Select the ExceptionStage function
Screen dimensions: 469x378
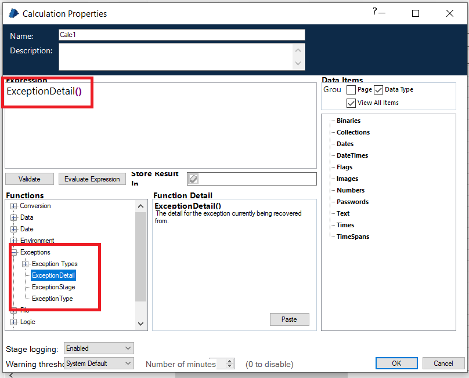53,287
